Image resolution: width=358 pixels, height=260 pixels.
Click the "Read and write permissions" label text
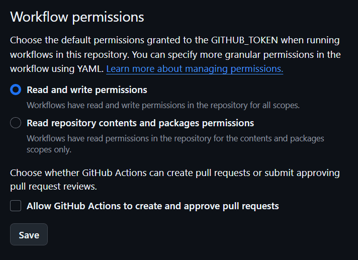[x=86, y=90]
